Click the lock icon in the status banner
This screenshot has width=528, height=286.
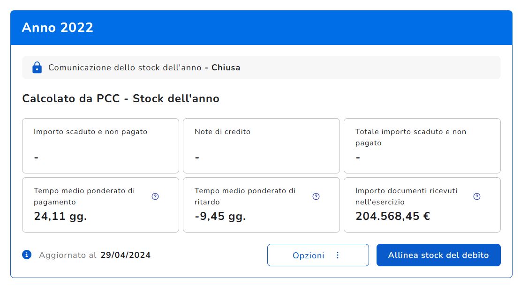[x=37, y=68]
